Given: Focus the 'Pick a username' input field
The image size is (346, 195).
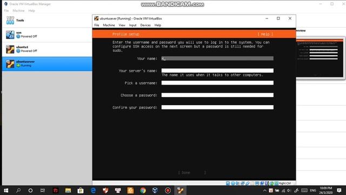Looking at the screenshot, I should pyautogui.click(x=217, y=83).
